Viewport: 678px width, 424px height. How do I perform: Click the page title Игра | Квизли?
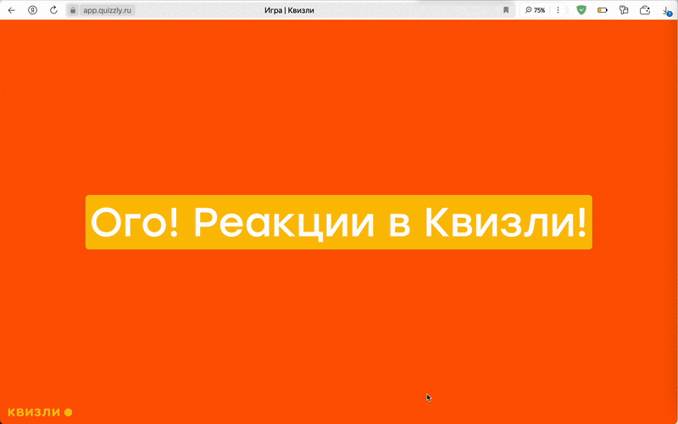[x=289, y=10]
